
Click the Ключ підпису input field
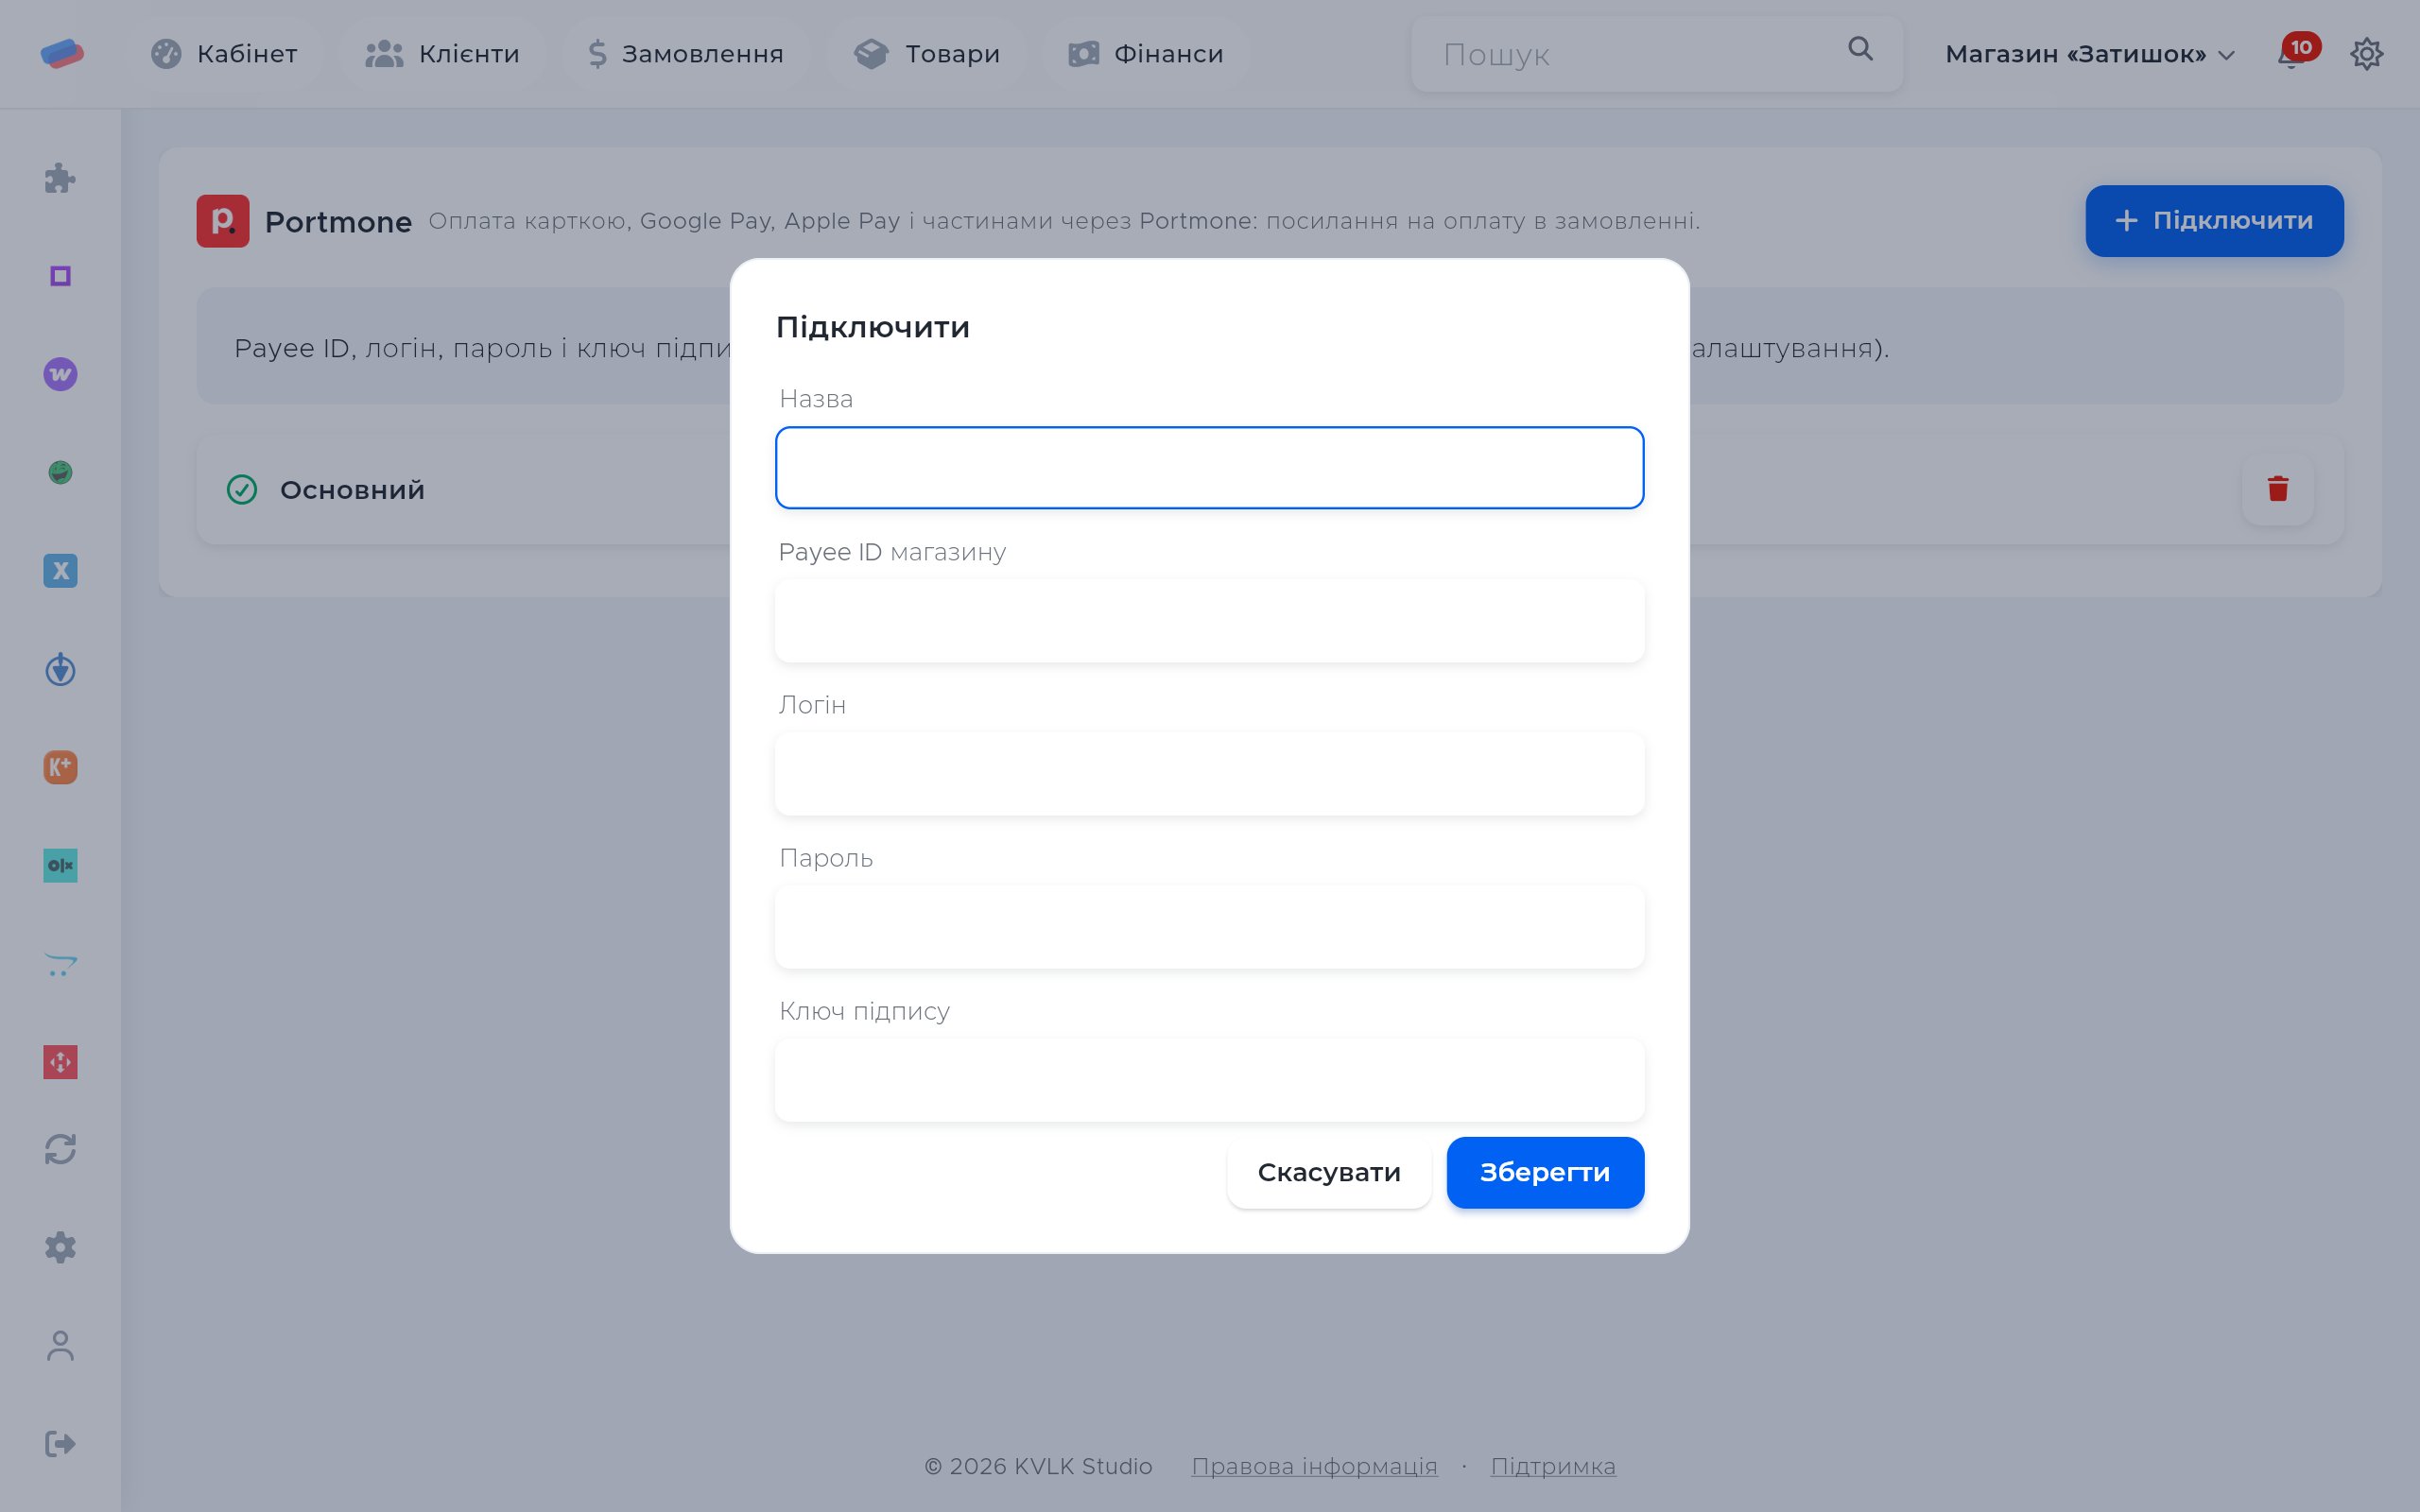(x=1210, y=1080)
